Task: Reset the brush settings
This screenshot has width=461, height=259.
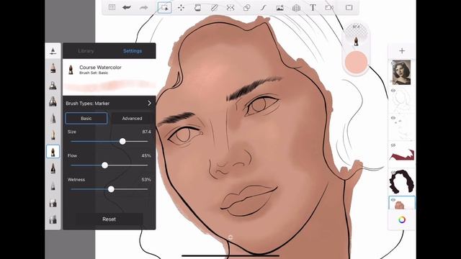Action: point(109,219)
